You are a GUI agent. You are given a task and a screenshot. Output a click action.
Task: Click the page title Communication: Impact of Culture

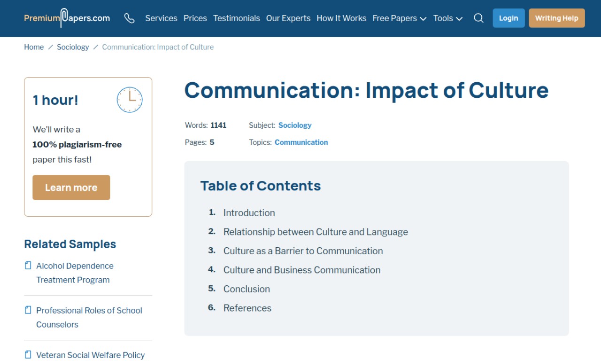tap(366, 90)
